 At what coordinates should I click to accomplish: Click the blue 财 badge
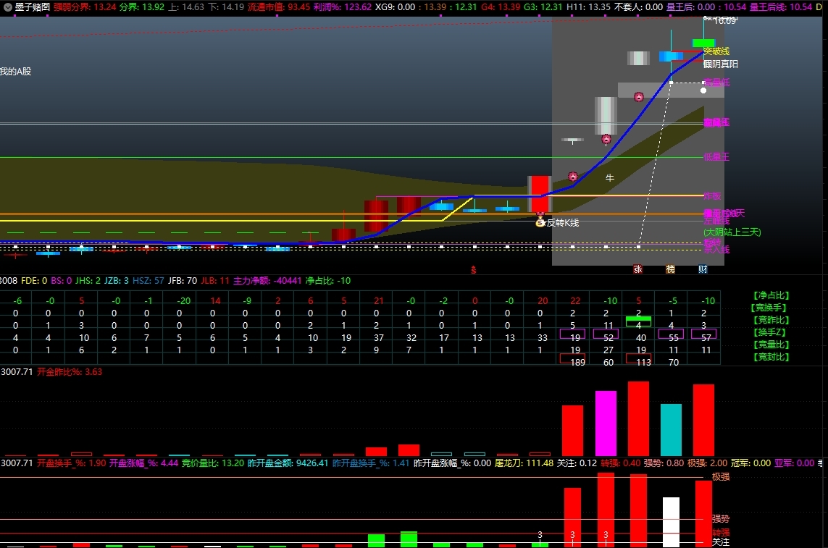703,269
